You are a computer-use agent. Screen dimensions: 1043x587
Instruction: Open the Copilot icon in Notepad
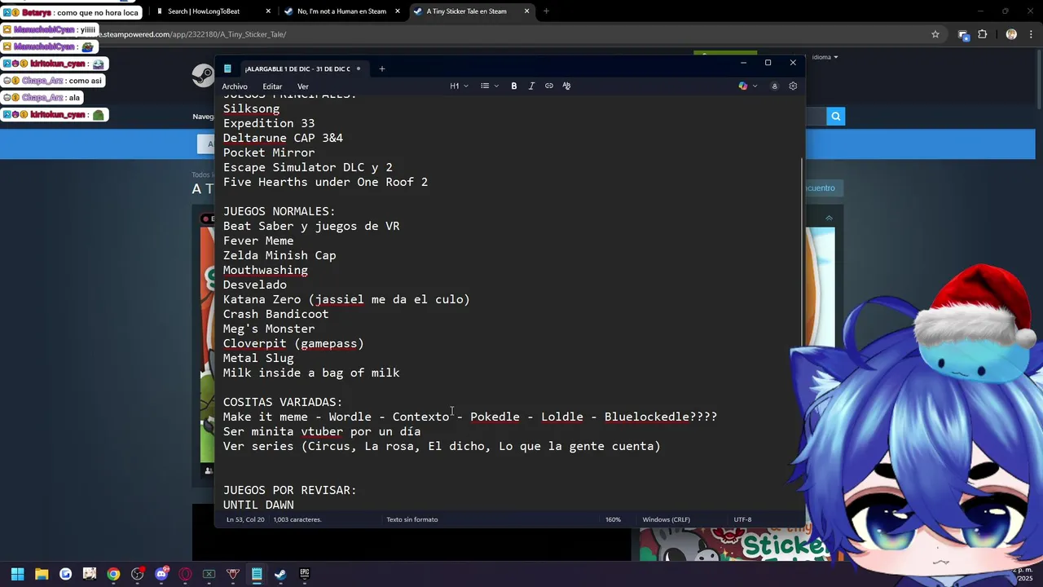(742, 86)
